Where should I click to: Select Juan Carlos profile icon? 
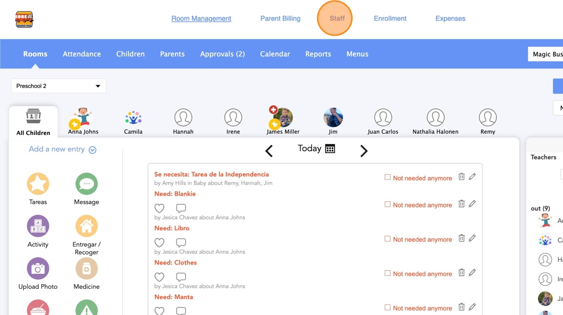(383, 118)
